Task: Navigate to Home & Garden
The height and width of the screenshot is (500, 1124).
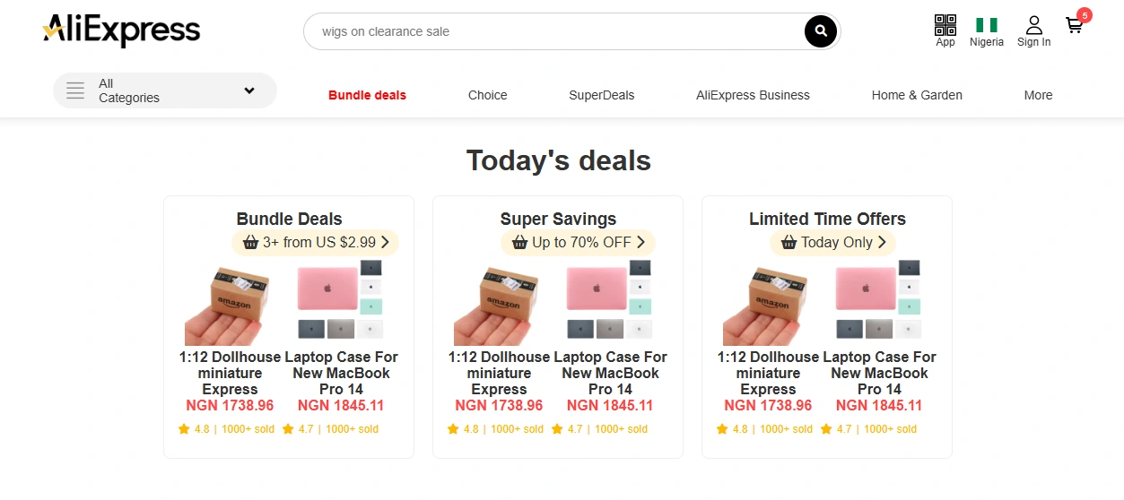Action: tap(917, 95)
